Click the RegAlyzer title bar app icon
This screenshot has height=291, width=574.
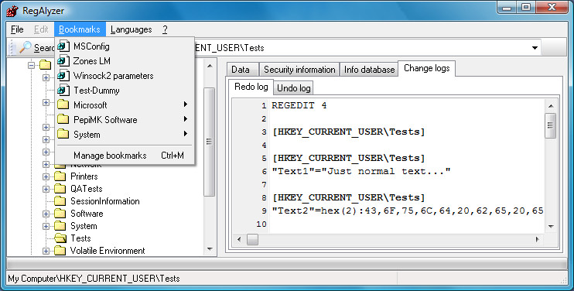pos(12,11)
